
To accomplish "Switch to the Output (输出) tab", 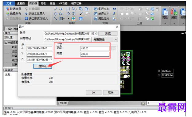I will click(x=52, y=3).
